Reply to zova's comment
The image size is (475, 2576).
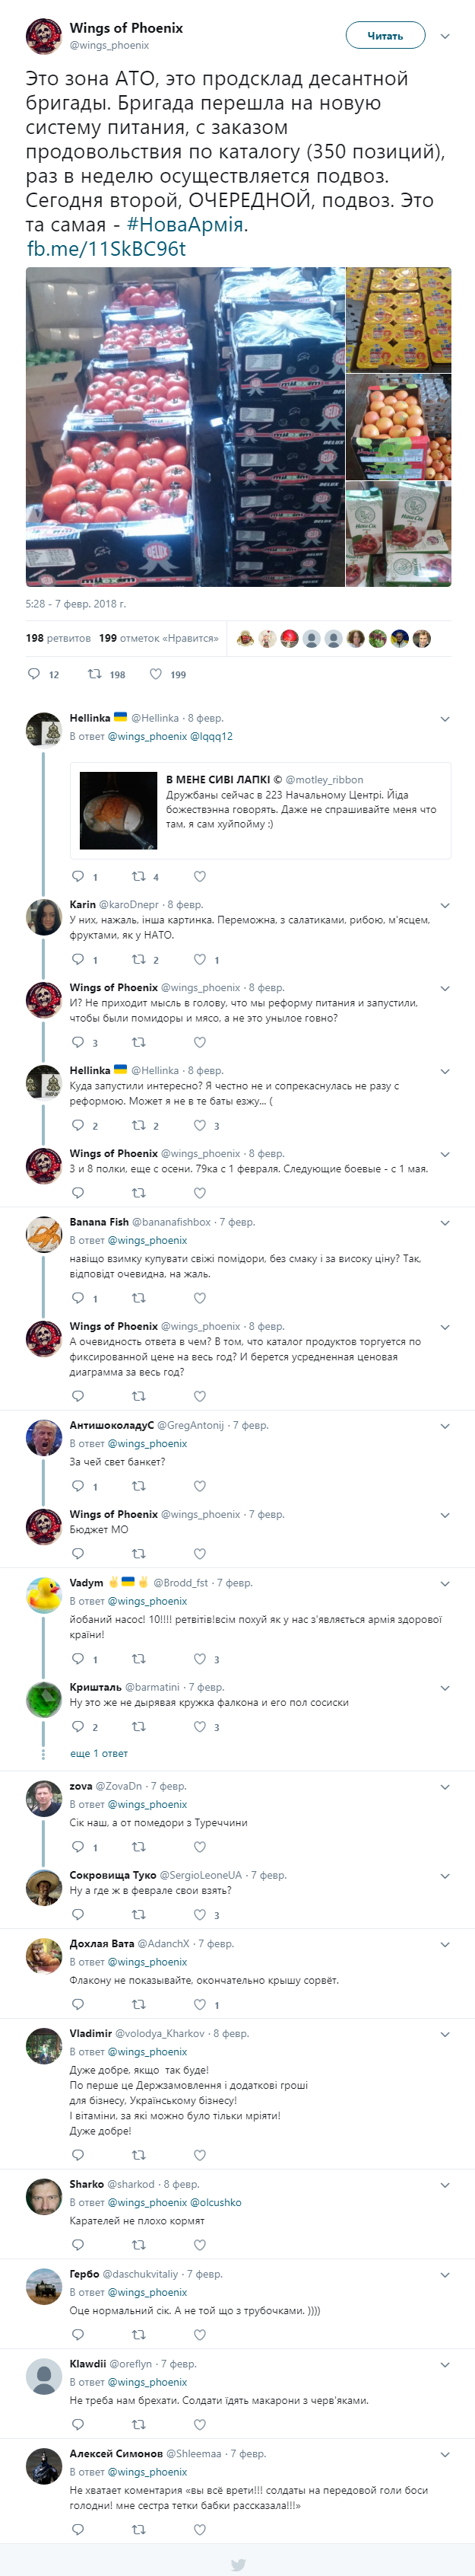coord(78,1847)
